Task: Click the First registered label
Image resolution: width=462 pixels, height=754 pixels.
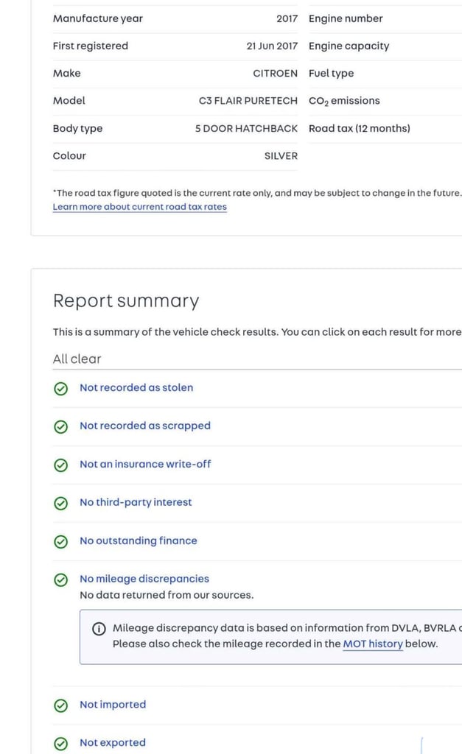Action: click(91, 46)
